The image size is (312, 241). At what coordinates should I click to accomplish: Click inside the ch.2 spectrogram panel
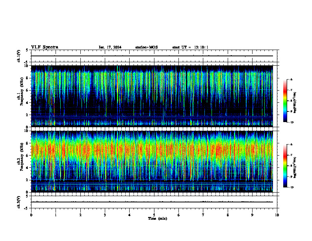[154, 161]
